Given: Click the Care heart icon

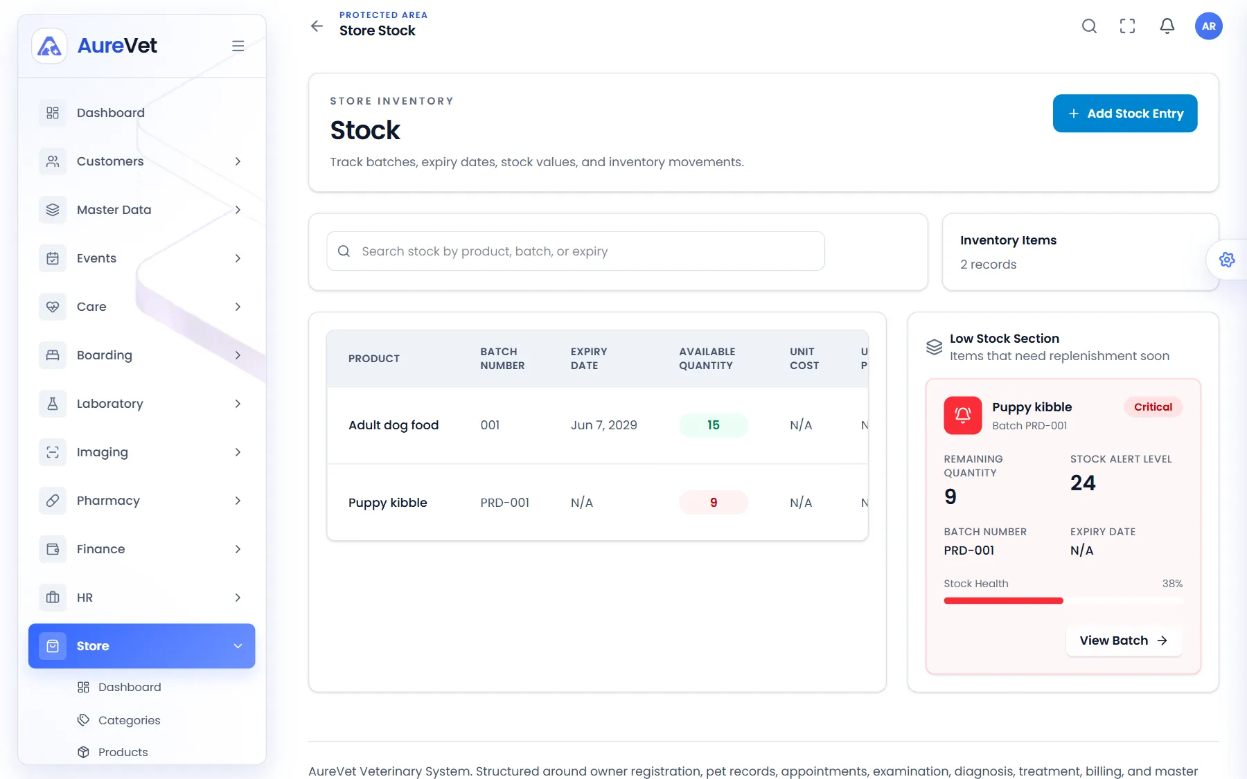Looking at the screenshot, I should (53, 307).
